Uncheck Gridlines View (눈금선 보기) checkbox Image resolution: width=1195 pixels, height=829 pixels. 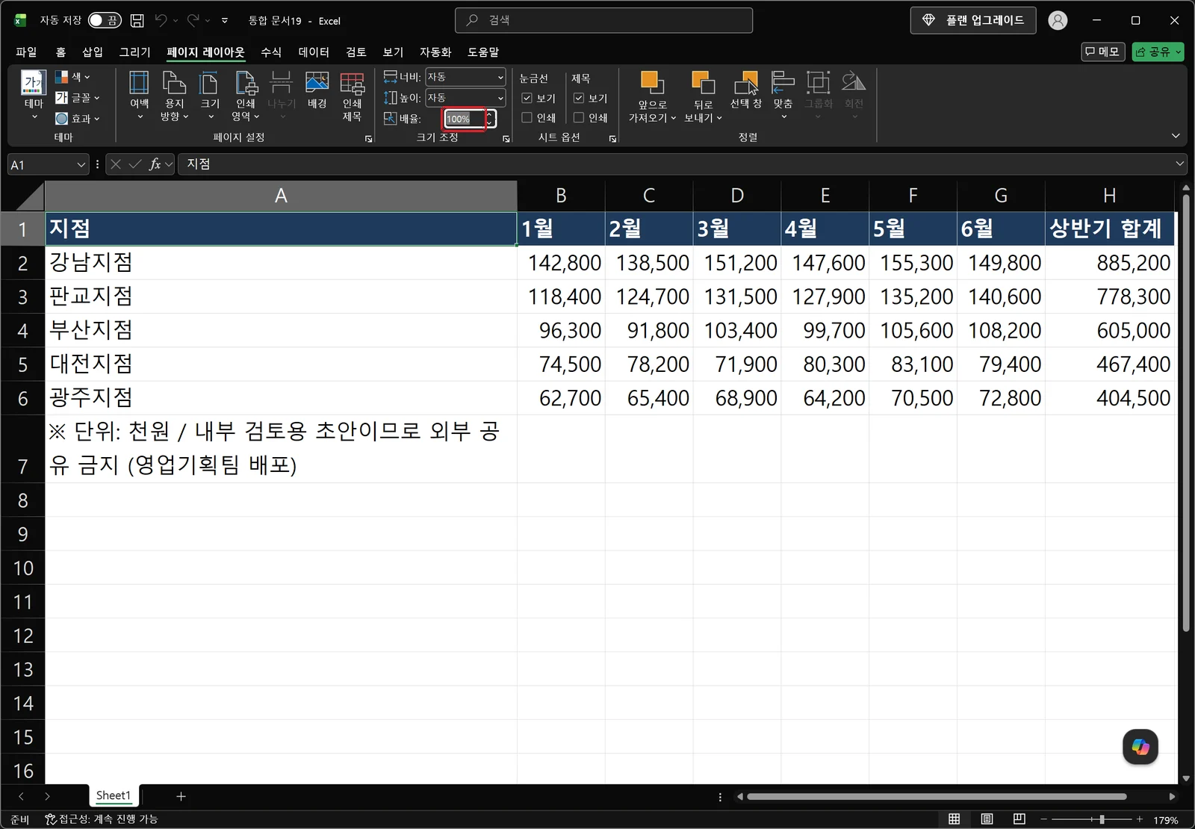click(527, 99)
